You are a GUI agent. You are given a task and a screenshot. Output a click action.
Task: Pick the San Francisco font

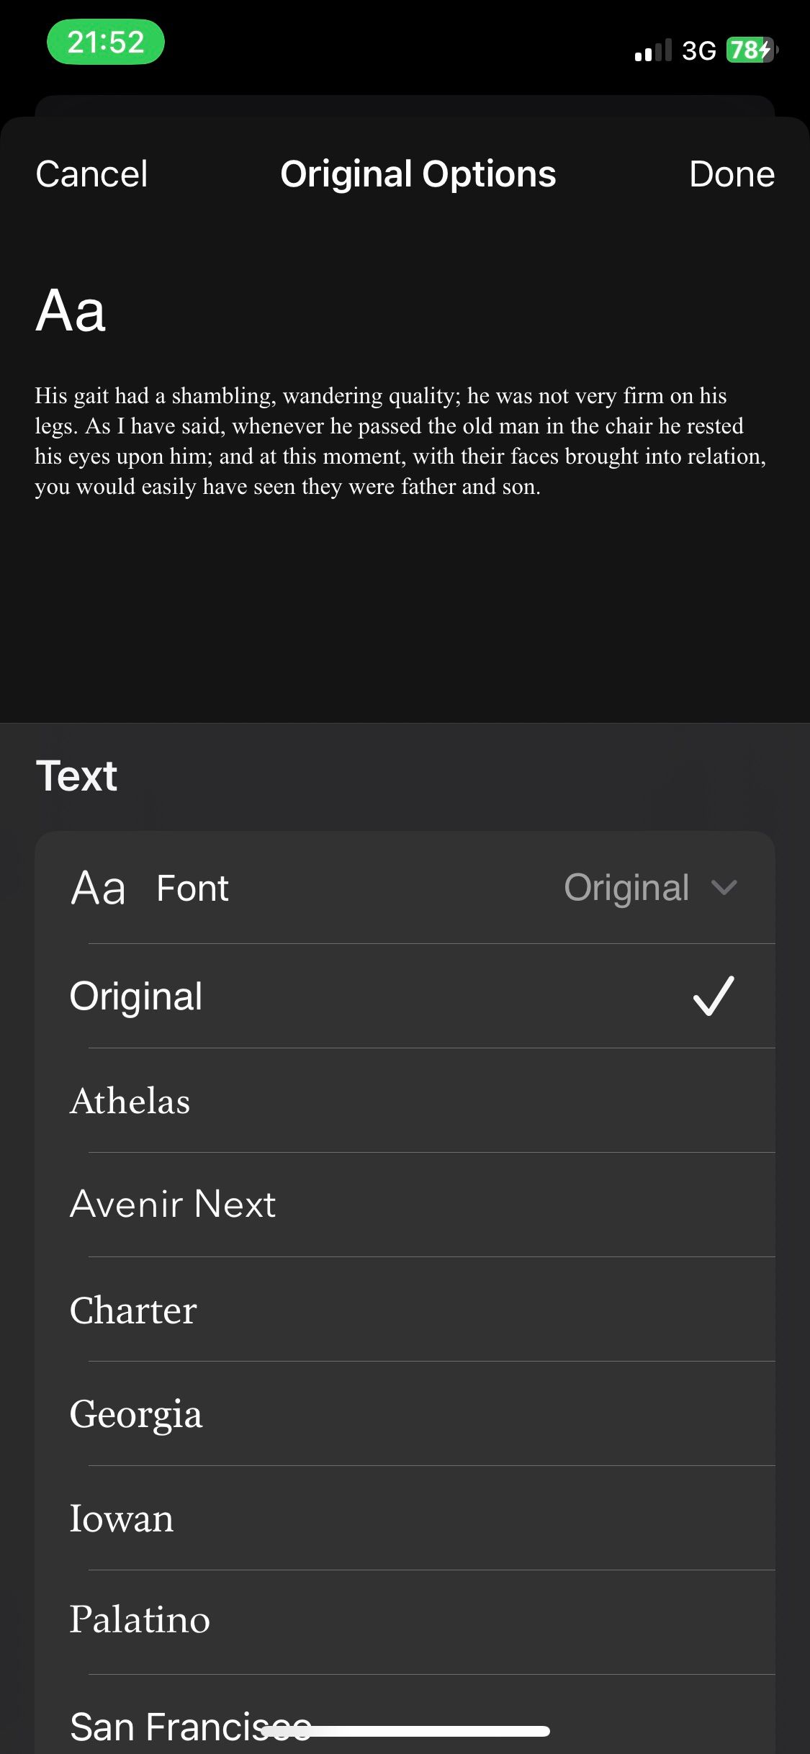(x=166, y=1724)
